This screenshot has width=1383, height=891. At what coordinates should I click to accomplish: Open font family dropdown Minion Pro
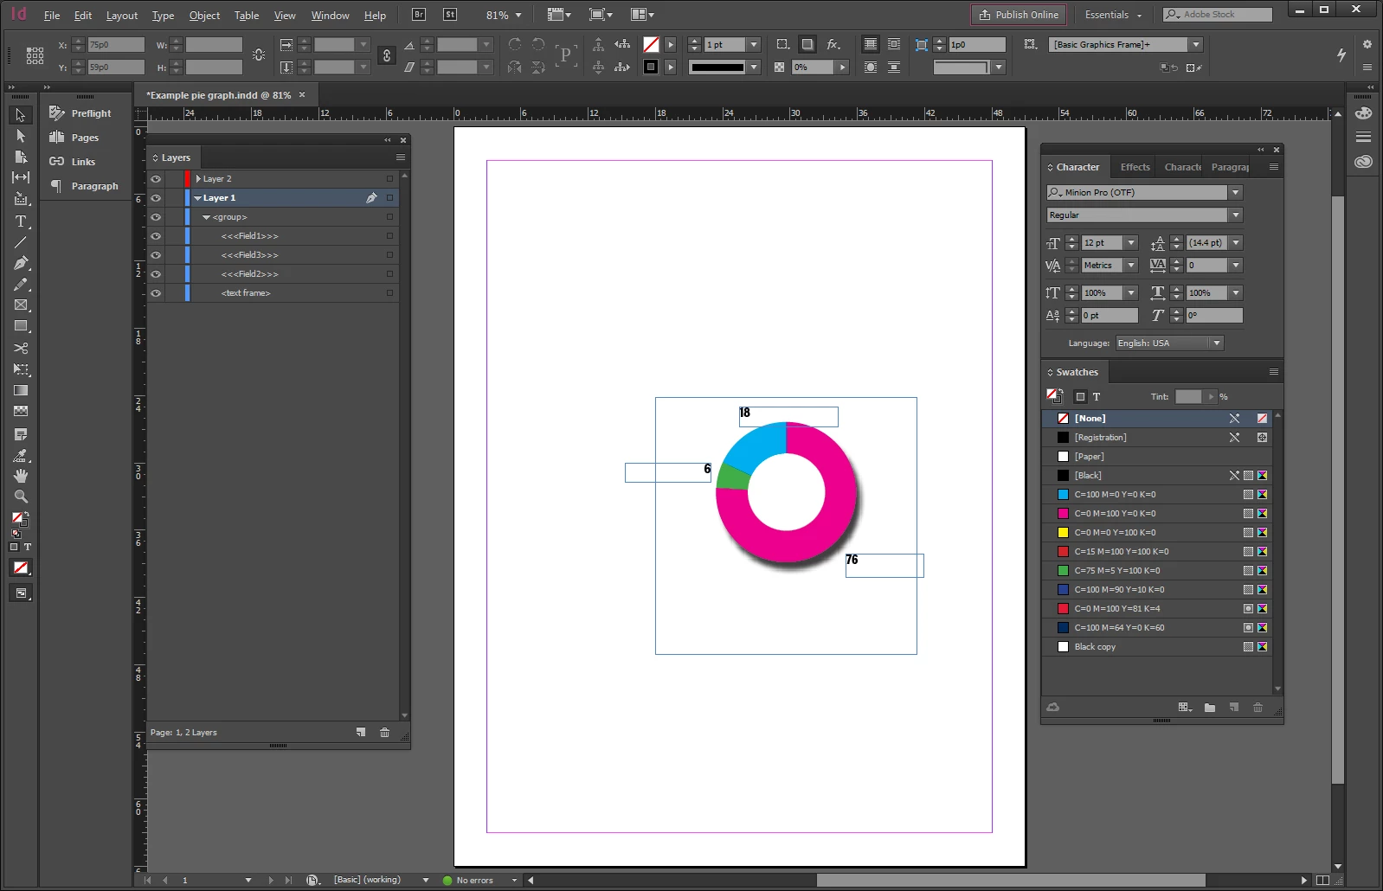point(1236,193)
